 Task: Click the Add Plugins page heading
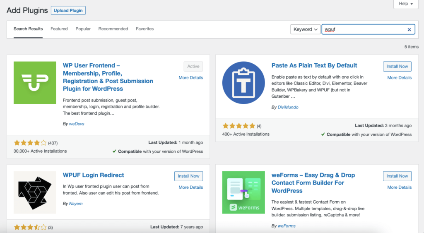27,10
